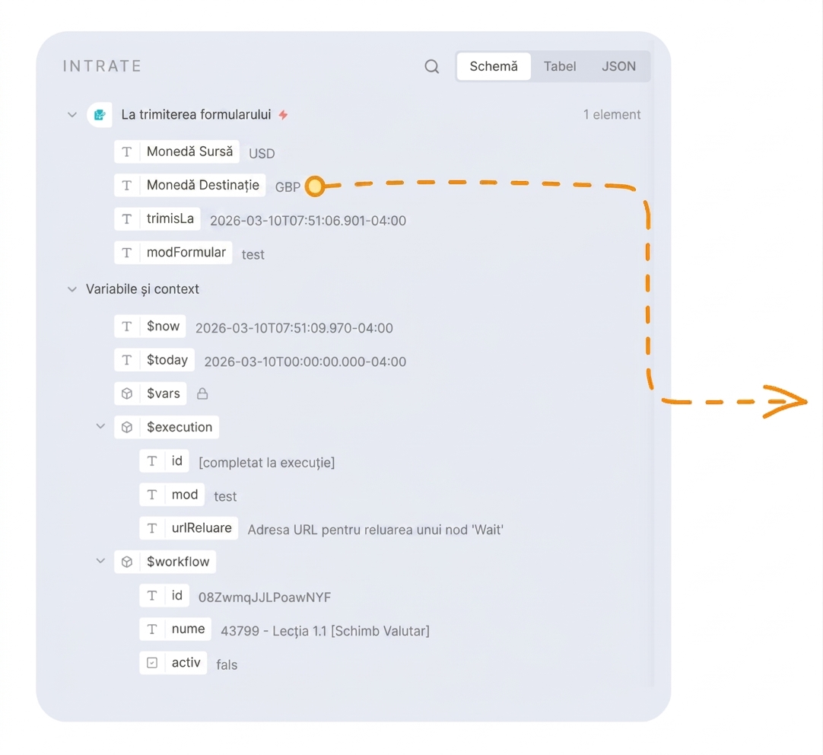Open the search magnifier in Intrate panel
Image resolution: width=823 pixels, height=755 pixels.
point(431,67)
